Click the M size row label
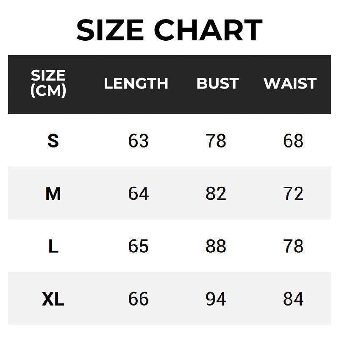Image resolution: width=339 pixels, height=339 pixels. pos(53,194)
